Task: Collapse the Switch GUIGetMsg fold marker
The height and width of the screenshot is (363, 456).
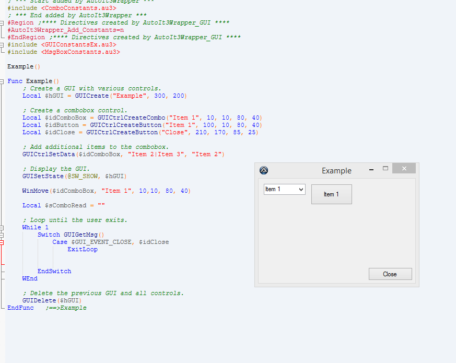Action: tap(2, 235)
